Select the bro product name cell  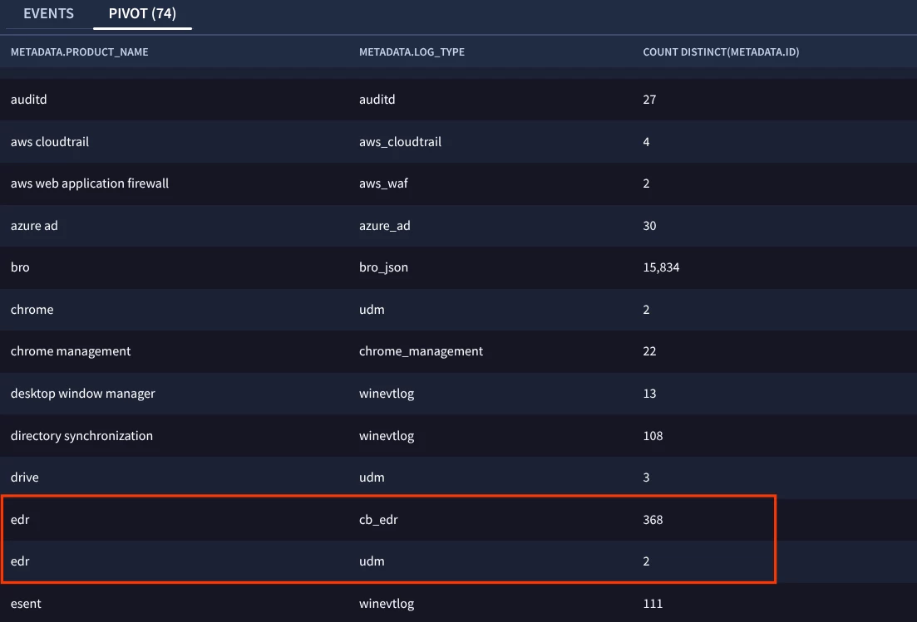[x=20, y=267]
